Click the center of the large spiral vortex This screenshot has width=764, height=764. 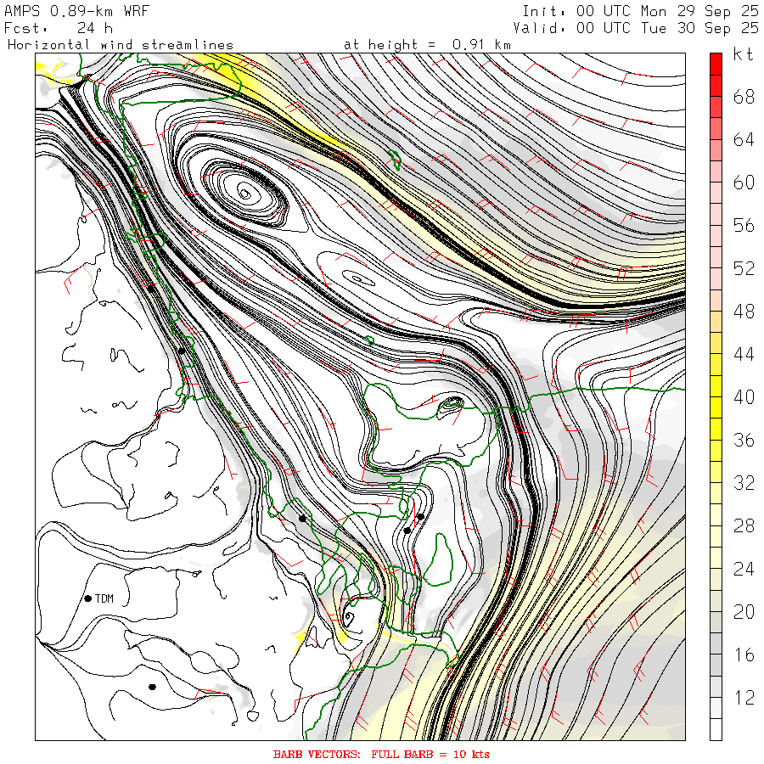click(x=245, y=194)
